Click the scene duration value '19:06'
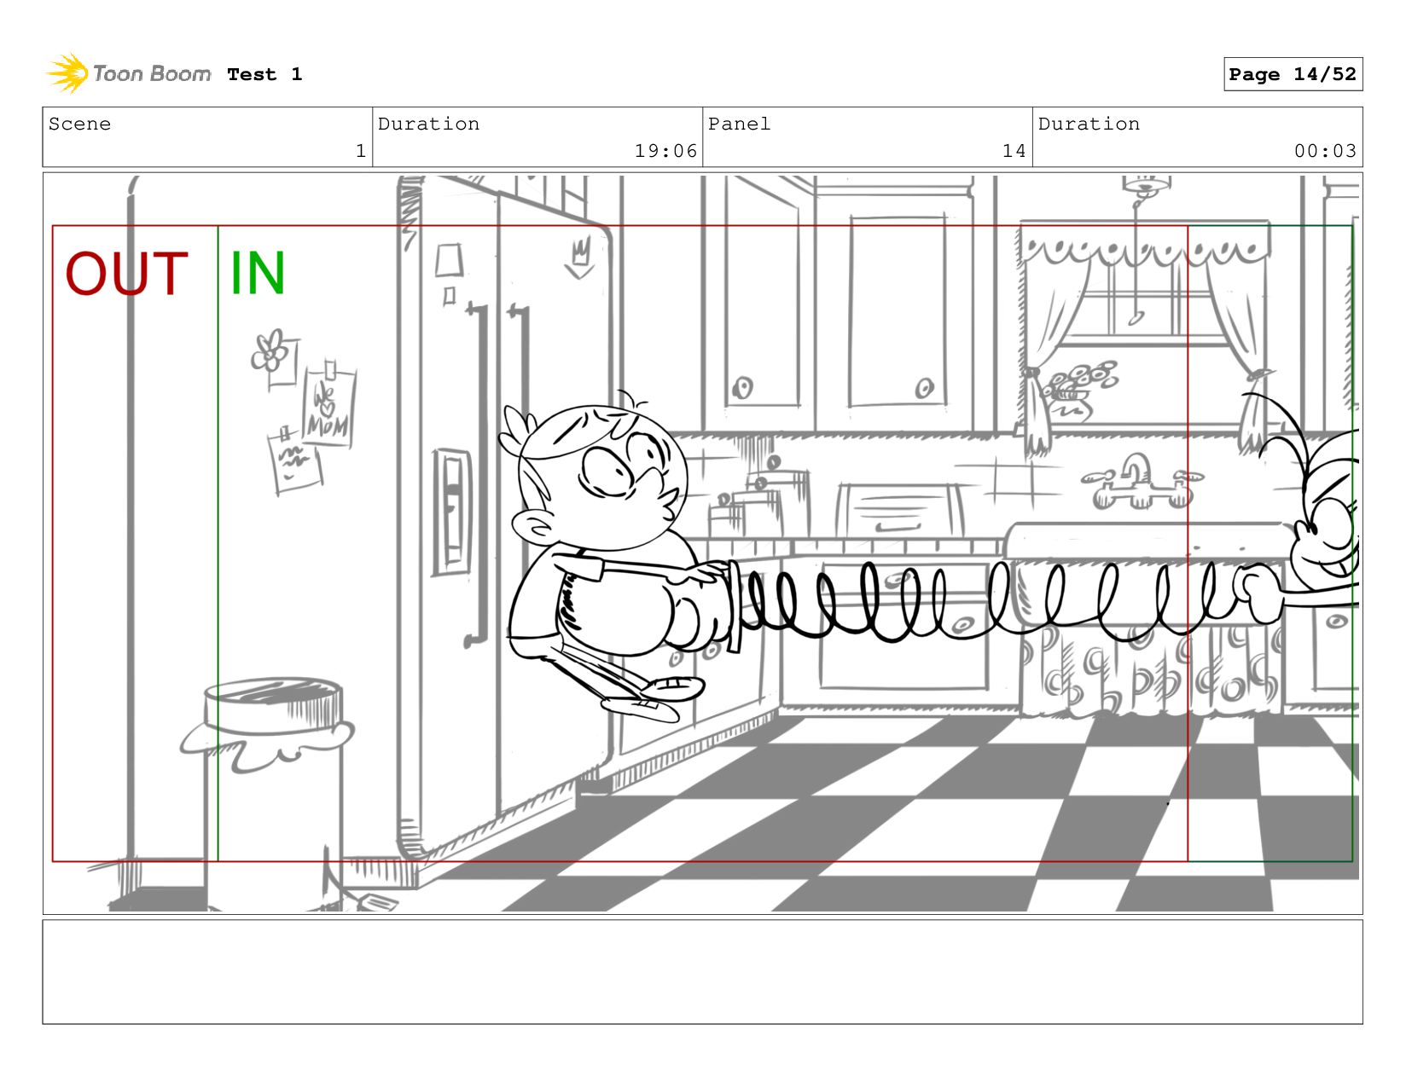 coord(665,151)
